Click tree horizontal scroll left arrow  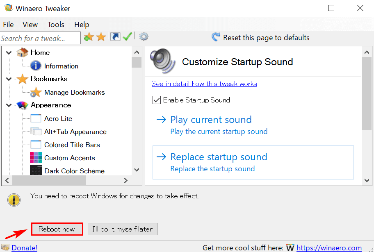[x=7, y=180]
